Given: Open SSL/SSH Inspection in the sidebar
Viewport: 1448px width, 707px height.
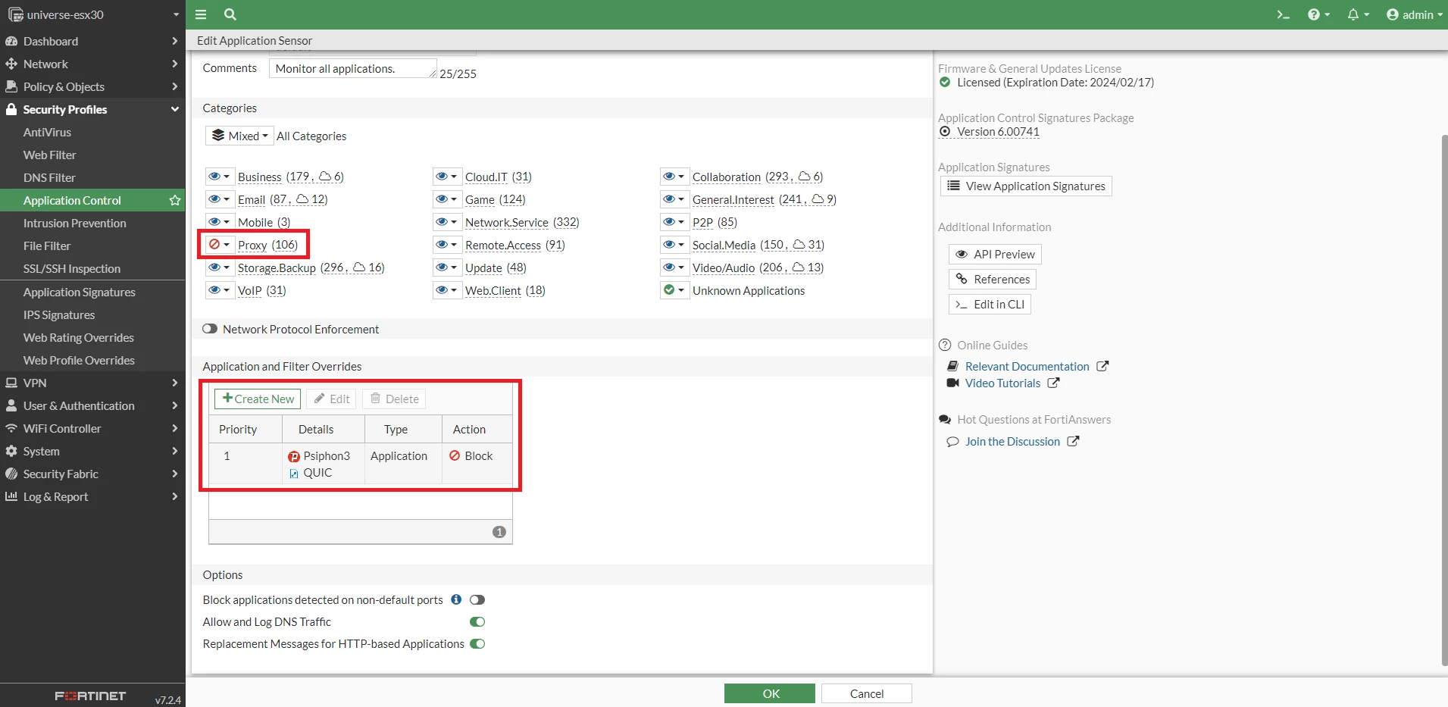Looking at the screenshot, I should click(72, 268).
